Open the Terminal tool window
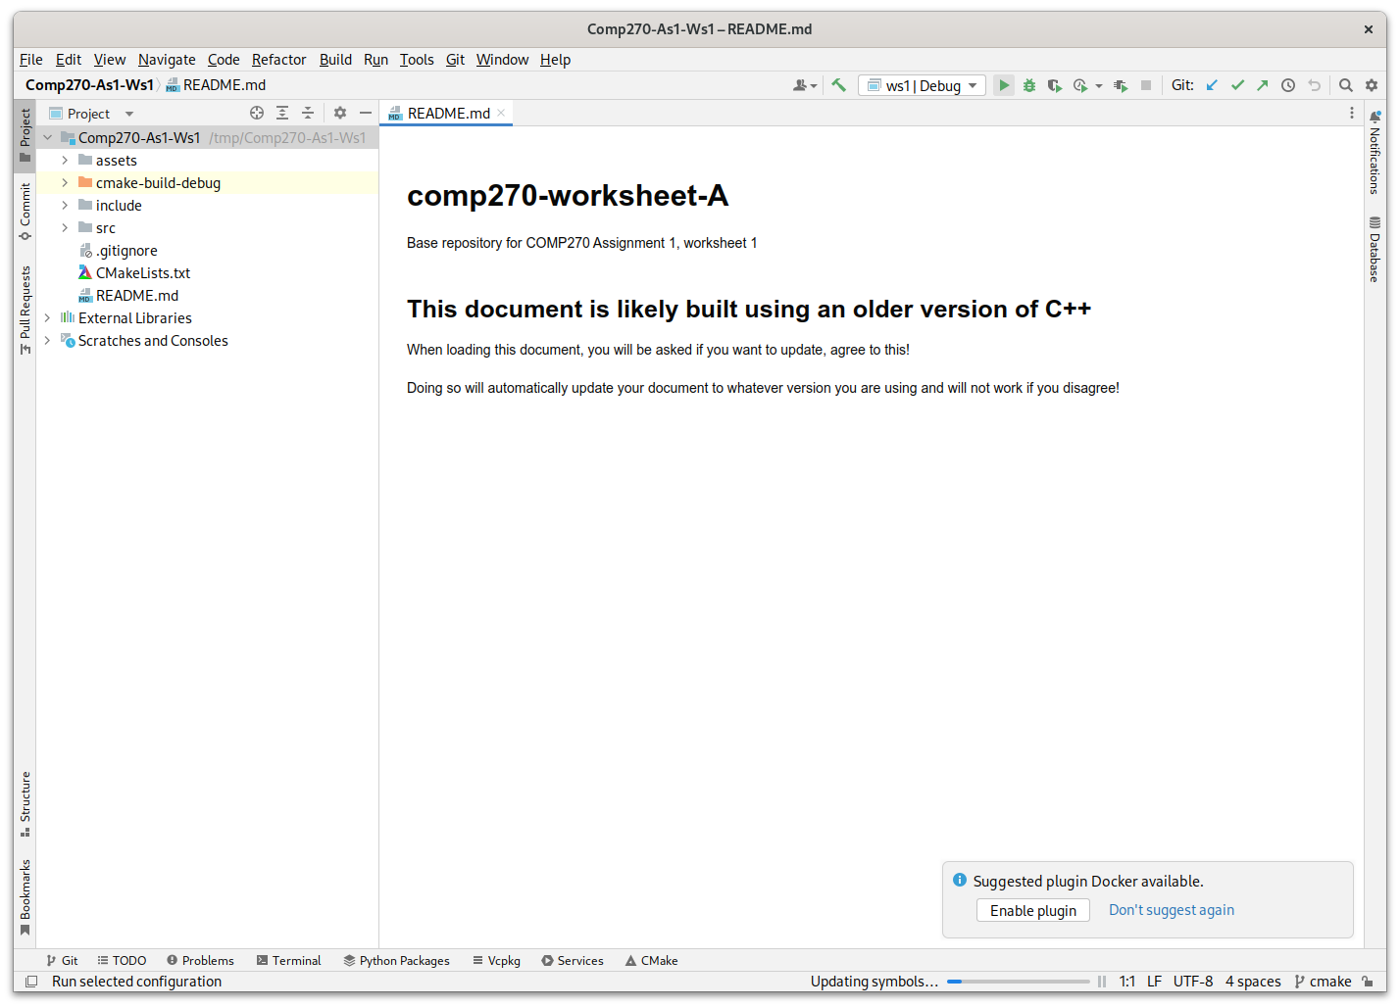This screenshot has height=1008, width=1400. [x=288, y=960]
